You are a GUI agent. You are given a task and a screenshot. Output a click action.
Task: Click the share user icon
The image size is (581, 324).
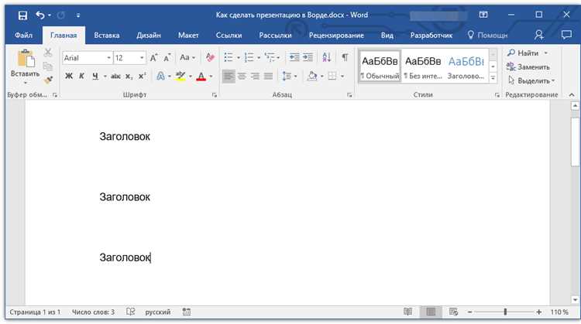539,35
